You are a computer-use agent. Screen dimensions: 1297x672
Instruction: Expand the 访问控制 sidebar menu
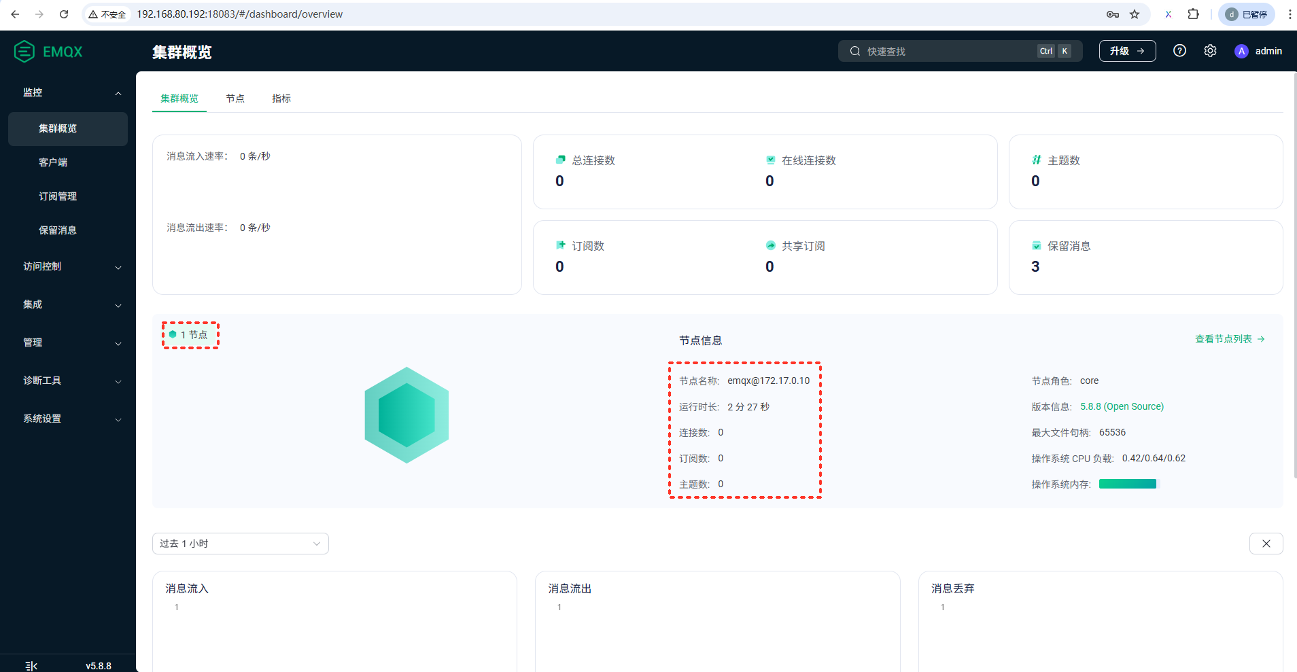pyautogui.click(x=68, y=266)
